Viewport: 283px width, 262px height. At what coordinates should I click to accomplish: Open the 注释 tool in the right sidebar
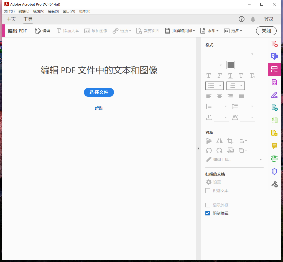274,146
